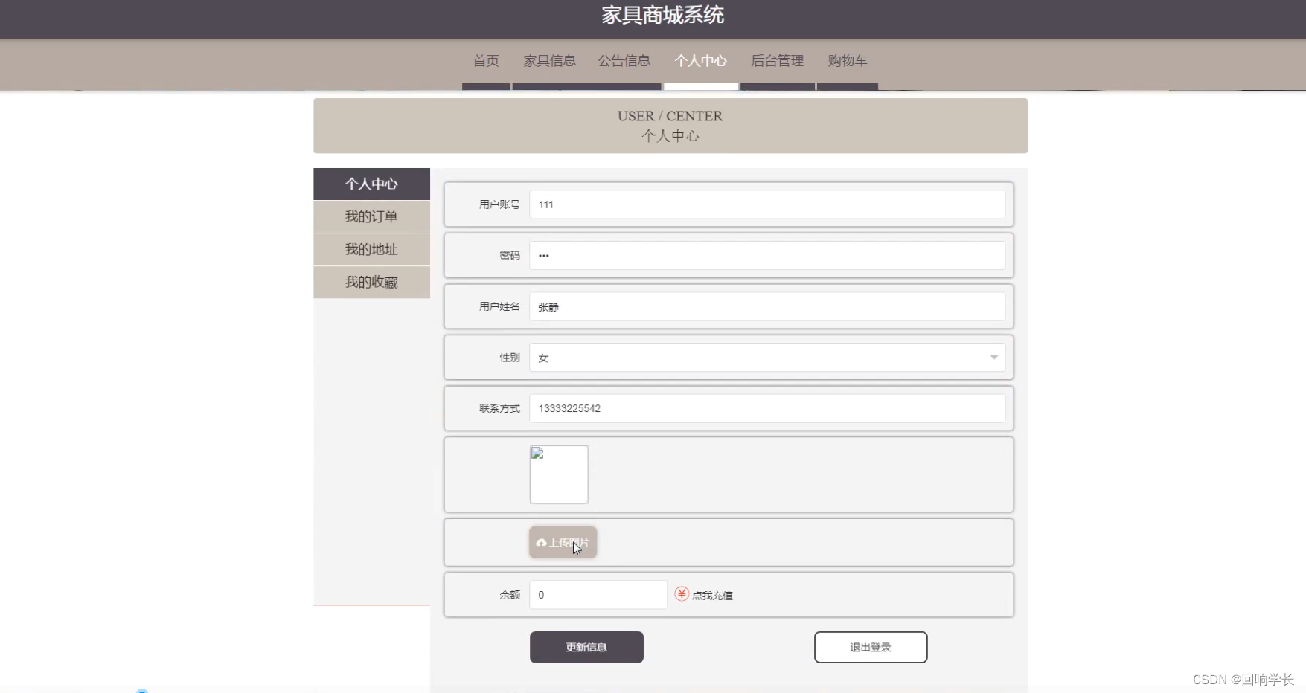
Task: Click the cloud upload icon on 上传图片 button
Action: (x=541, y=543)
